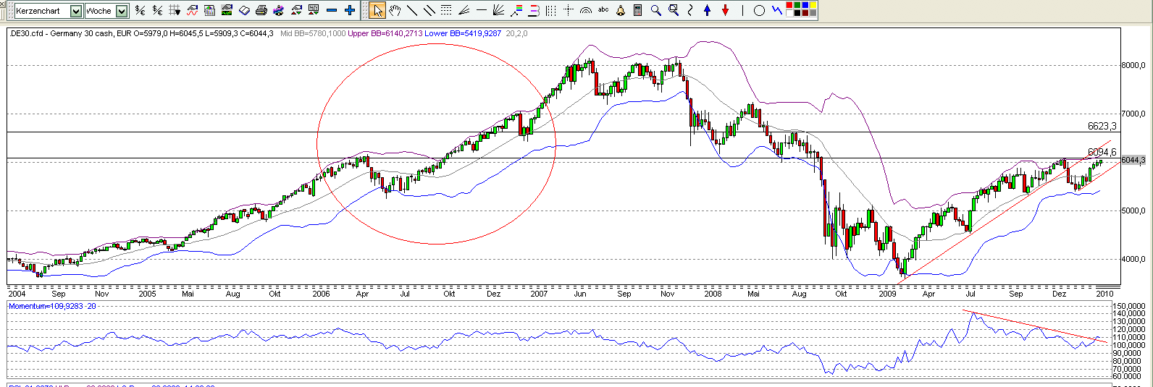
Task: Click the Momentum=109,9283 indicator label
Action: 47,306
